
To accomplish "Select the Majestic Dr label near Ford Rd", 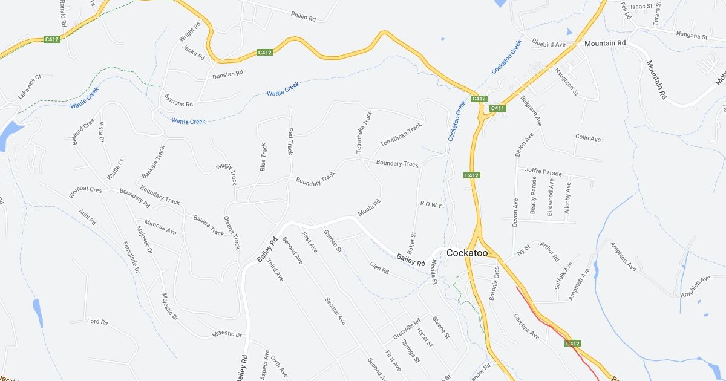I will (x=227, y=334).
